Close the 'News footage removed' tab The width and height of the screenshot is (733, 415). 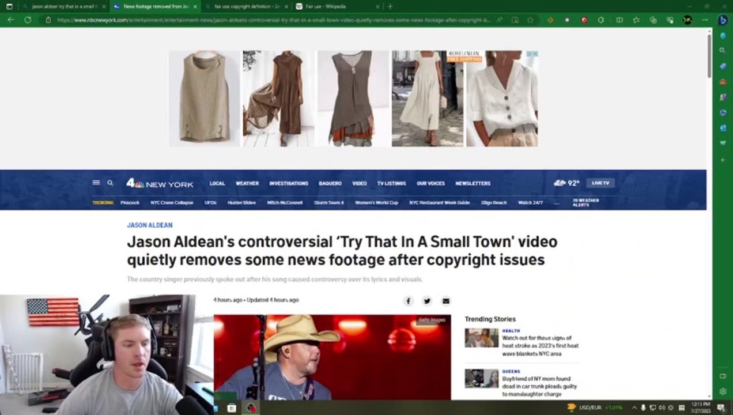tap(195, 6)
